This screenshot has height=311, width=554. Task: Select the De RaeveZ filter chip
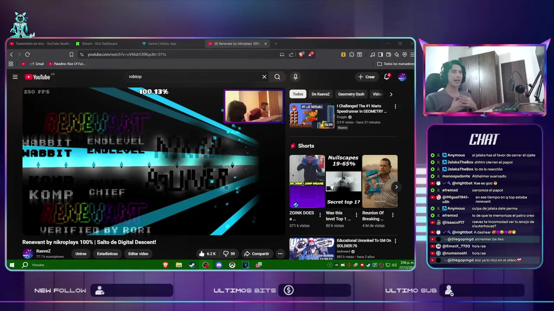(x=321, y=94)
